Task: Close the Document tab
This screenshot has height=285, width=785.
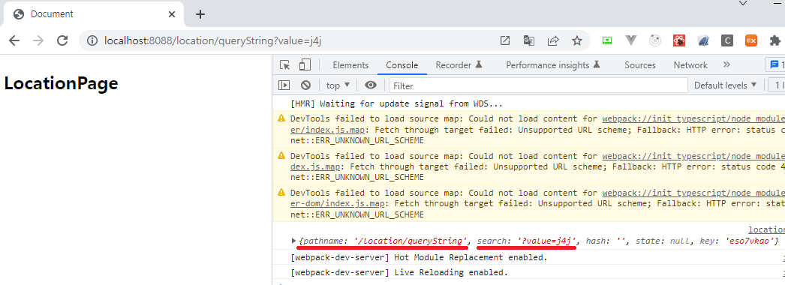Action: pyautogui.click(x=172, y=14)
